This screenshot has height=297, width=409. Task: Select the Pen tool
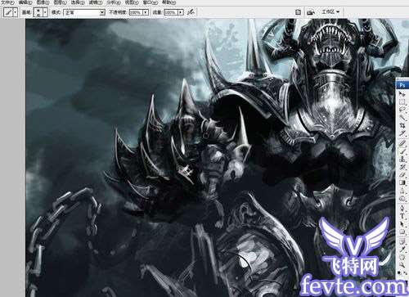(402, 208)
